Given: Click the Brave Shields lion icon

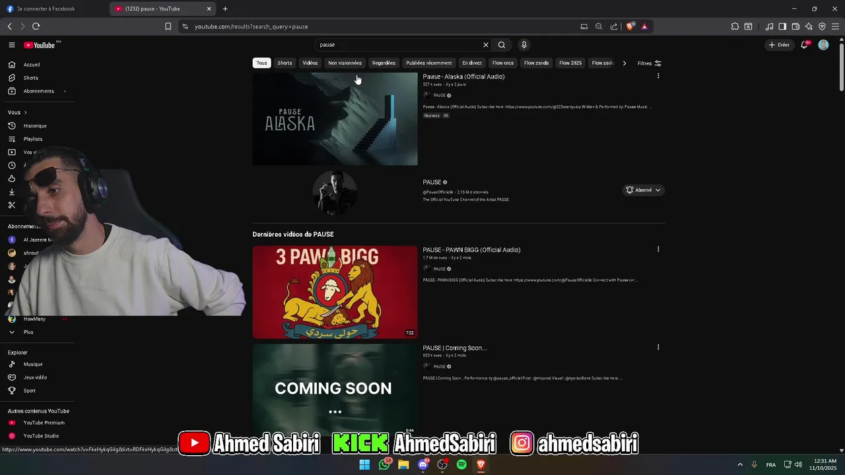Looking at the screenshot, I should coord(630,26).
